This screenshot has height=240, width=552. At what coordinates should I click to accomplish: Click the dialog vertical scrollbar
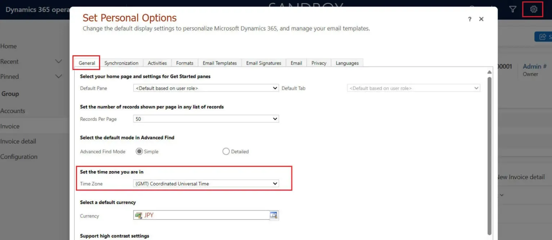tap(489, 155)
